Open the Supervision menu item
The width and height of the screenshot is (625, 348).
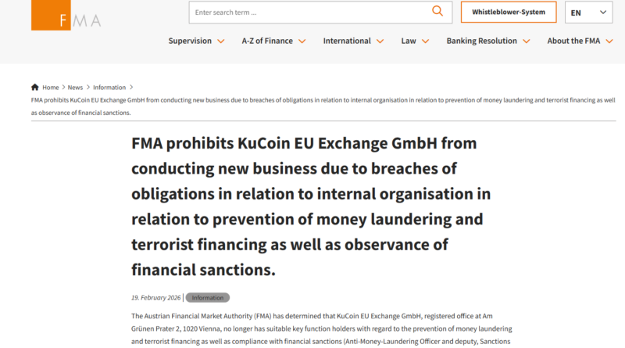[190, 41]
